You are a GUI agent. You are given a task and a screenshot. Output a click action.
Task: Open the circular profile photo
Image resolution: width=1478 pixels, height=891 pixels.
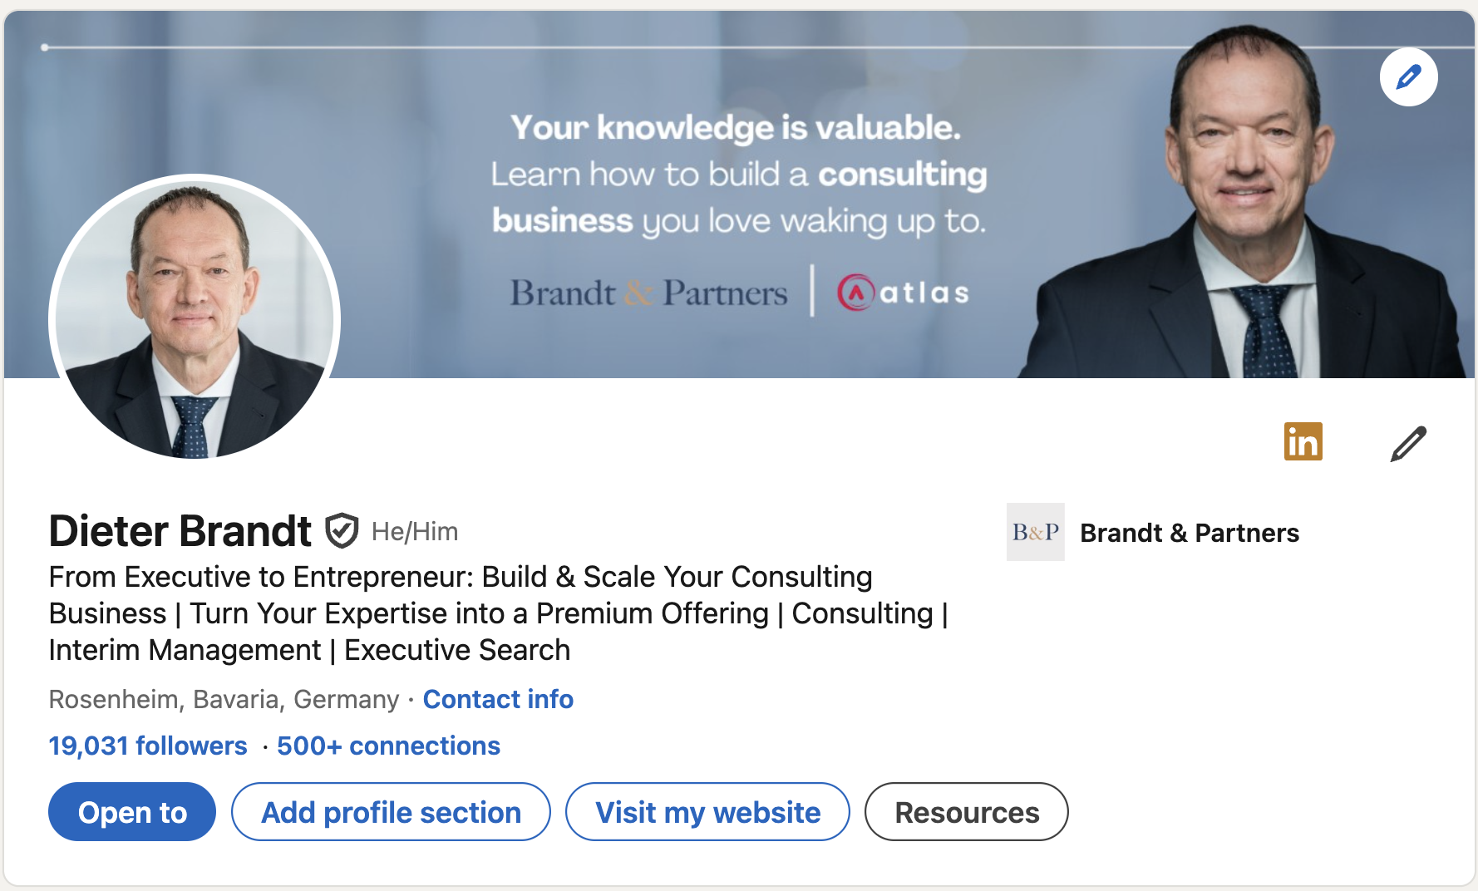point(195,318)
